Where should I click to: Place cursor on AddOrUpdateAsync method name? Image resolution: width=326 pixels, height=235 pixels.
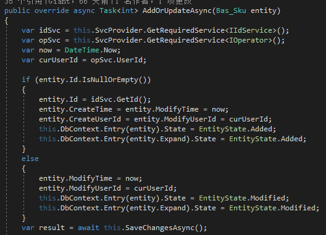tap(177, 10)
